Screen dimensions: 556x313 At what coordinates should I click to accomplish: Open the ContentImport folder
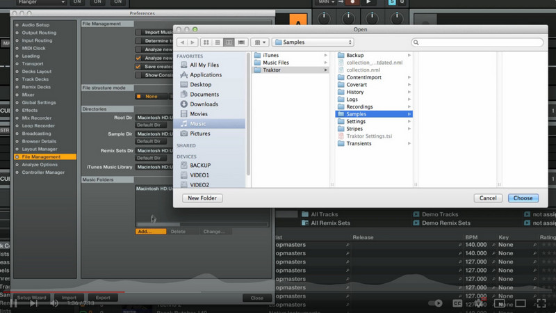[374, 77]
